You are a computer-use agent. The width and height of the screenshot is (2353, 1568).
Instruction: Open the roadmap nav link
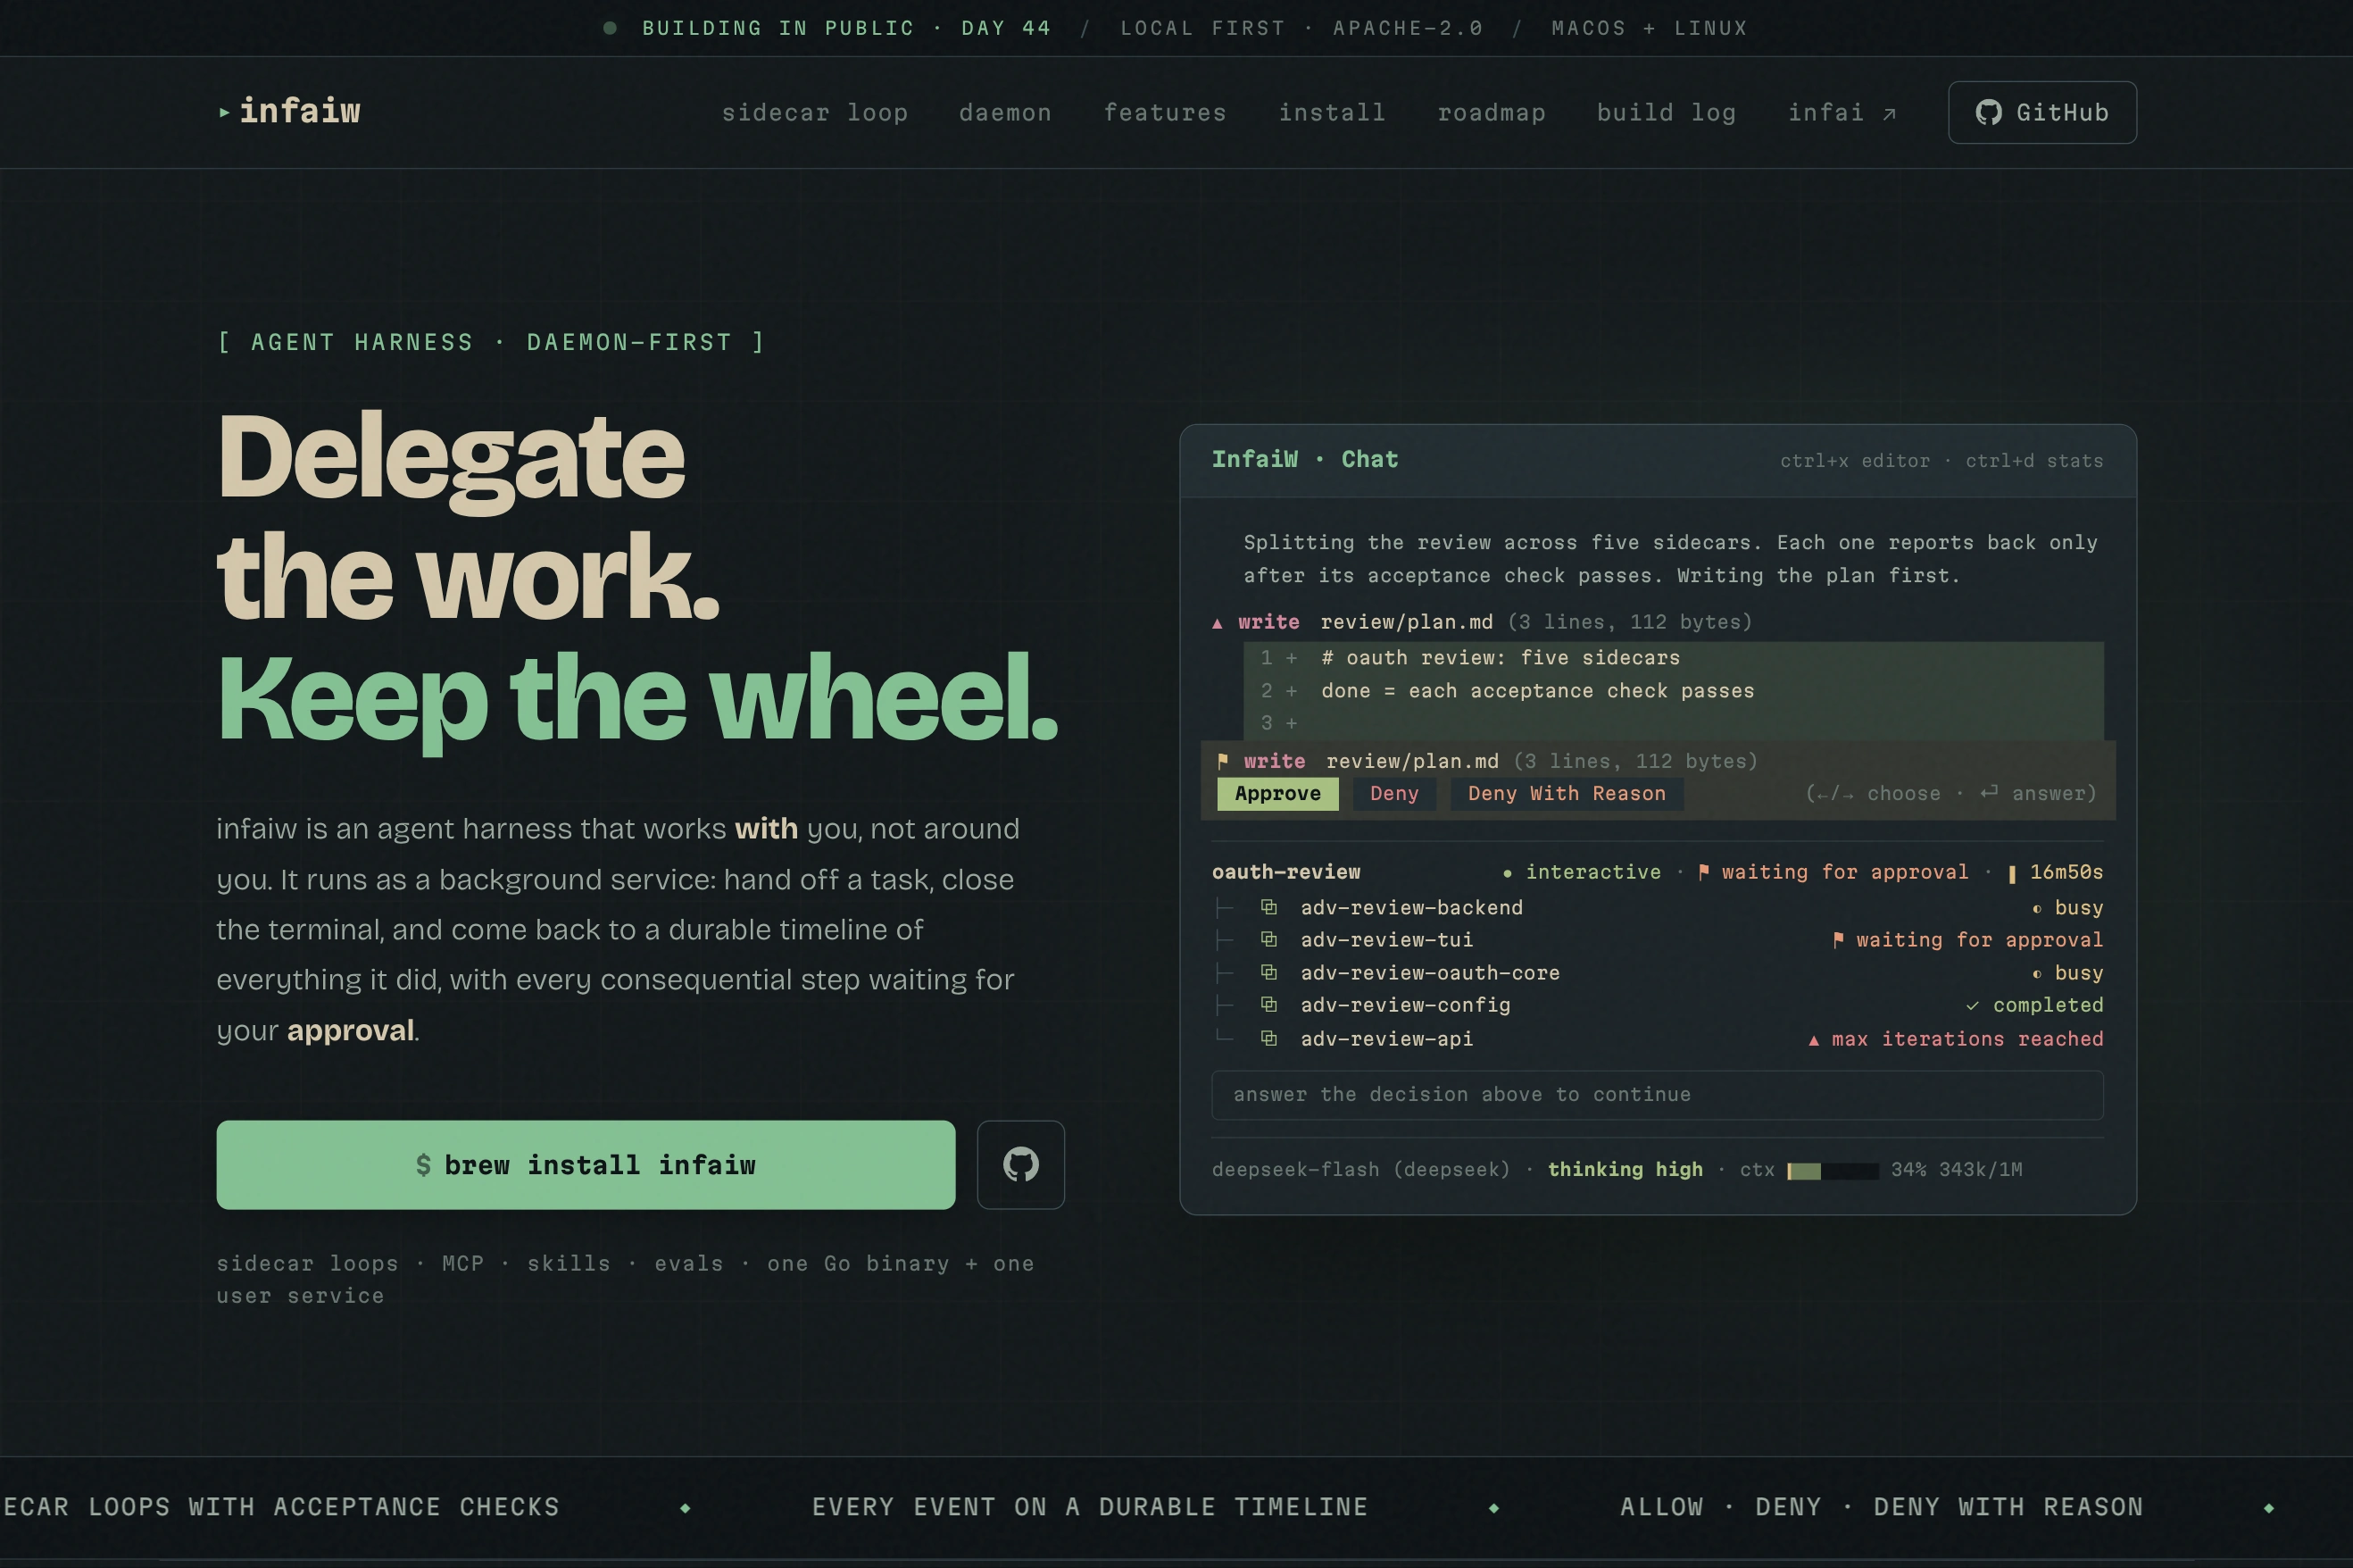pos(1492,113)
